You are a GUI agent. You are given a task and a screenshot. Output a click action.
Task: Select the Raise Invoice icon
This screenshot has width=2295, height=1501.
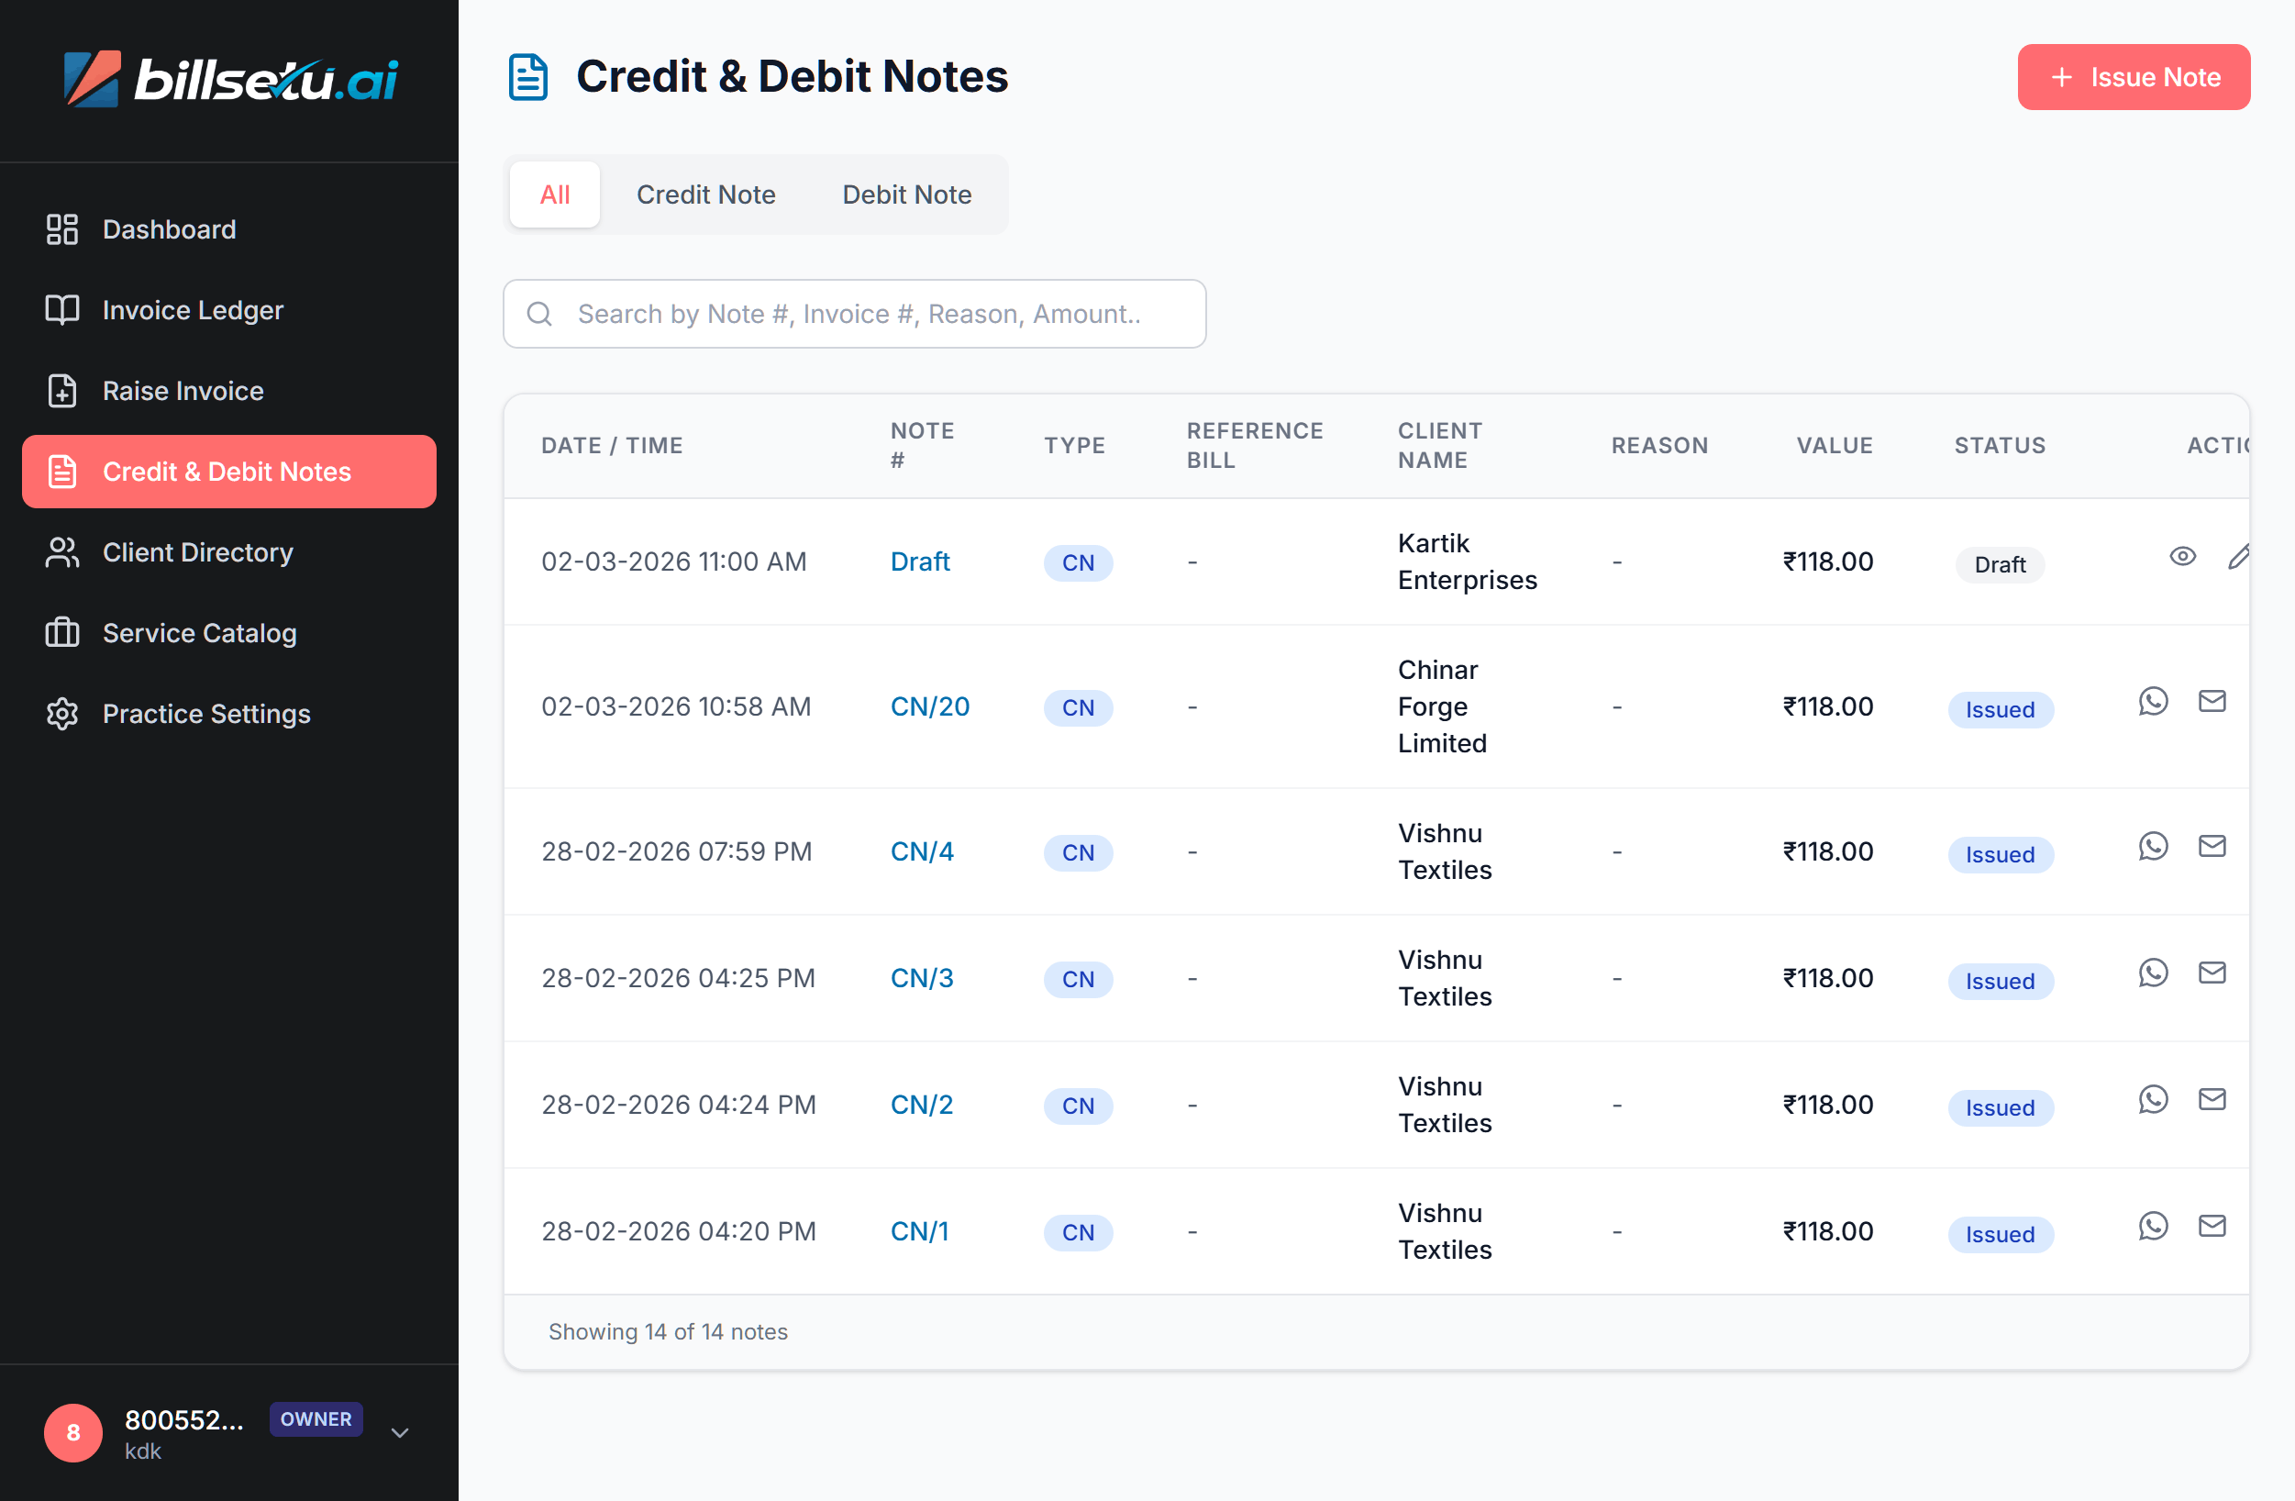point(61,391)
